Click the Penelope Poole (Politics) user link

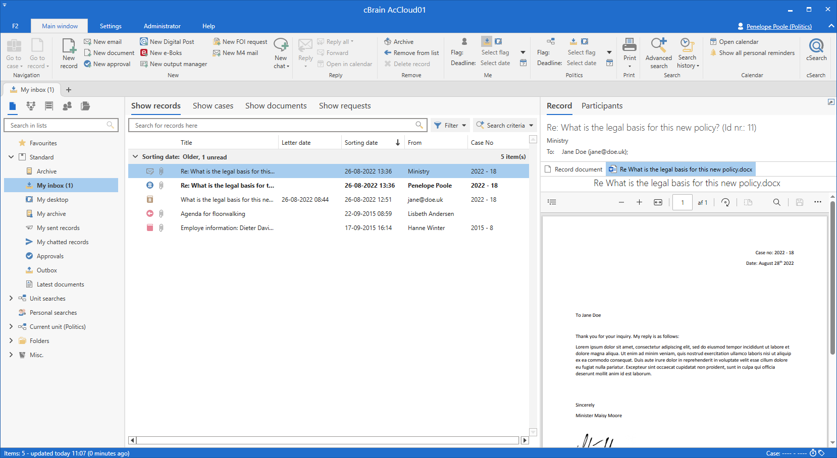[778, 27]
